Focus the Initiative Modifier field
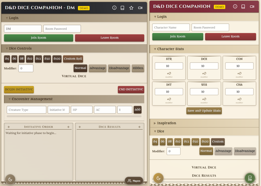The height and width of the screenshot is (186, 261). pos(58,110)
